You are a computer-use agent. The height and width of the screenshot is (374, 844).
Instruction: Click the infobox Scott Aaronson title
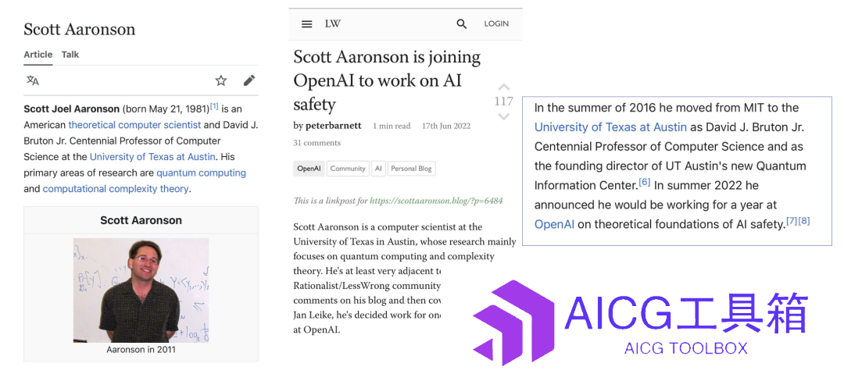[x=141, y=220]
